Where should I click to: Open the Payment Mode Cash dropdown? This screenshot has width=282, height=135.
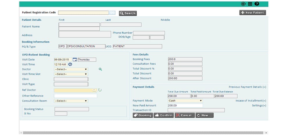click(185, 101)
